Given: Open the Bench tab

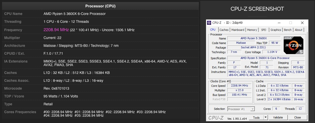Looking at the screenshot, I should click(x=288, y=30).
